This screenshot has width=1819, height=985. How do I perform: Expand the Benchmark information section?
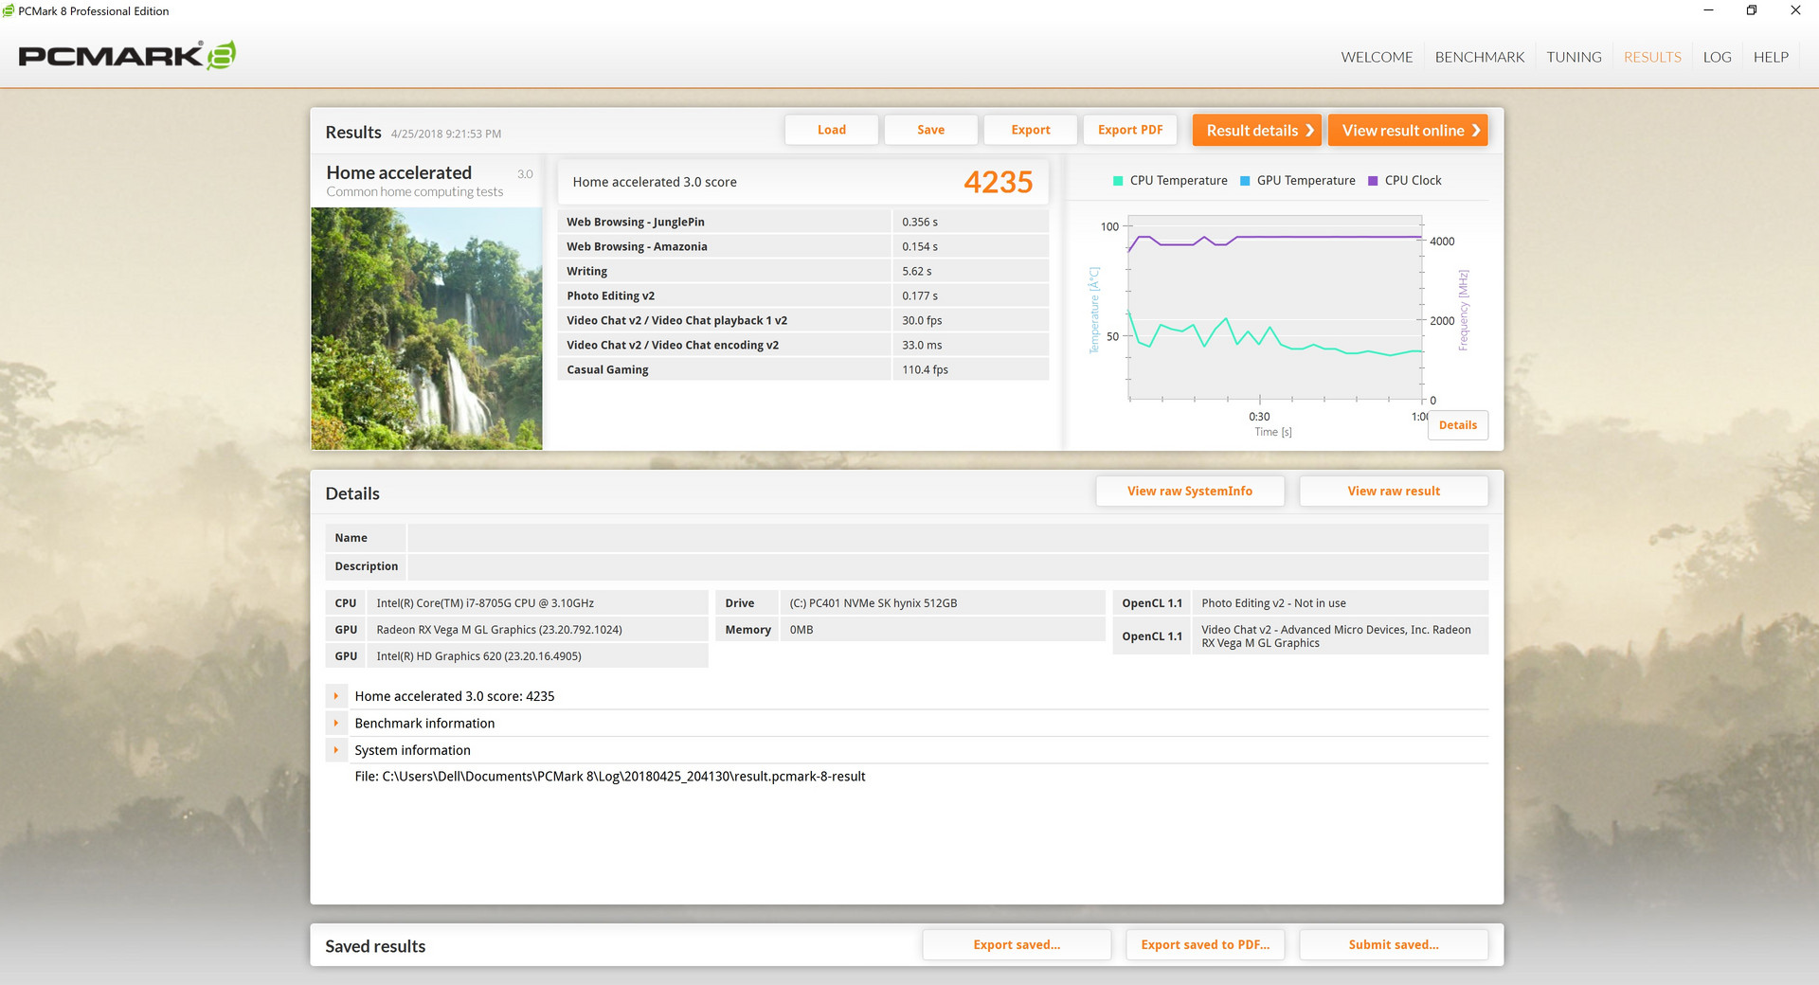[336, 723]
